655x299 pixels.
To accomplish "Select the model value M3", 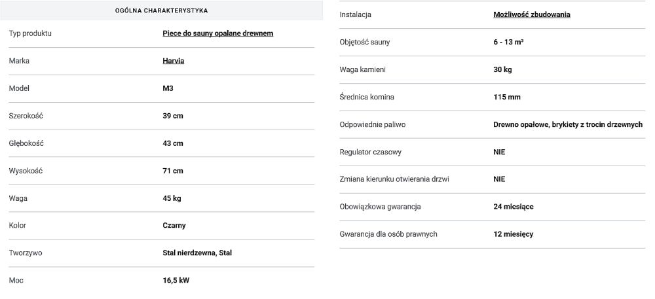I will pyautogui.click(x=168, y=88).
